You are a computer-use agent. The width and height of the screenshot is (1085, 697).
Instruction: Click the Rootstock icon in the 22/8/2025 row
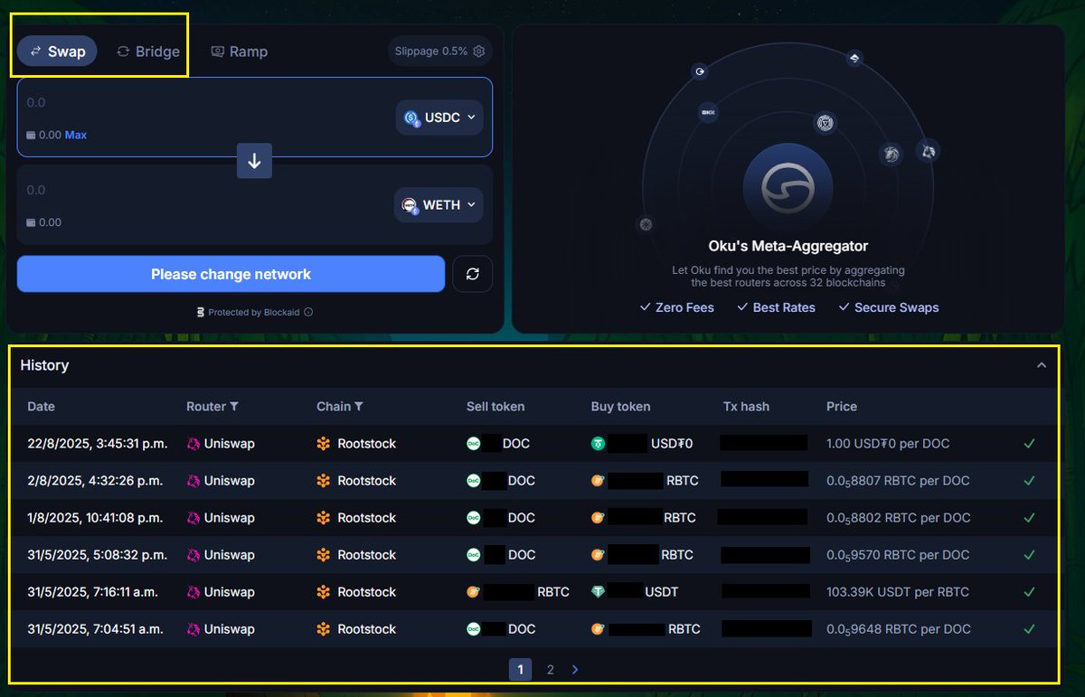324,444
